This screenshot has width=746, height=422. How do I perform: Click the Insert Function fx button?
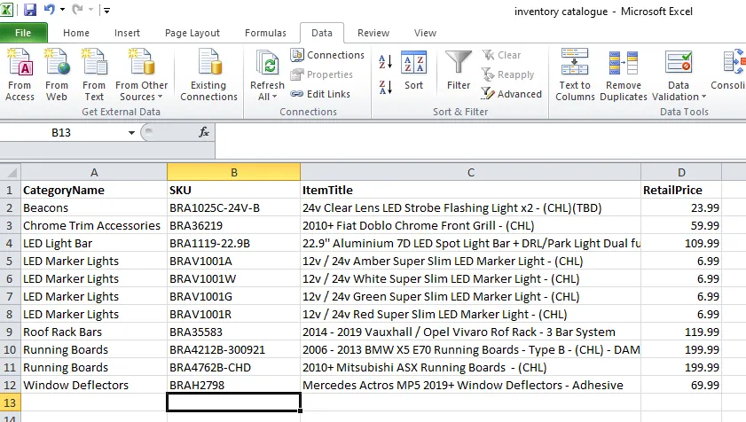pyautogui.click(x=204, y=132)
